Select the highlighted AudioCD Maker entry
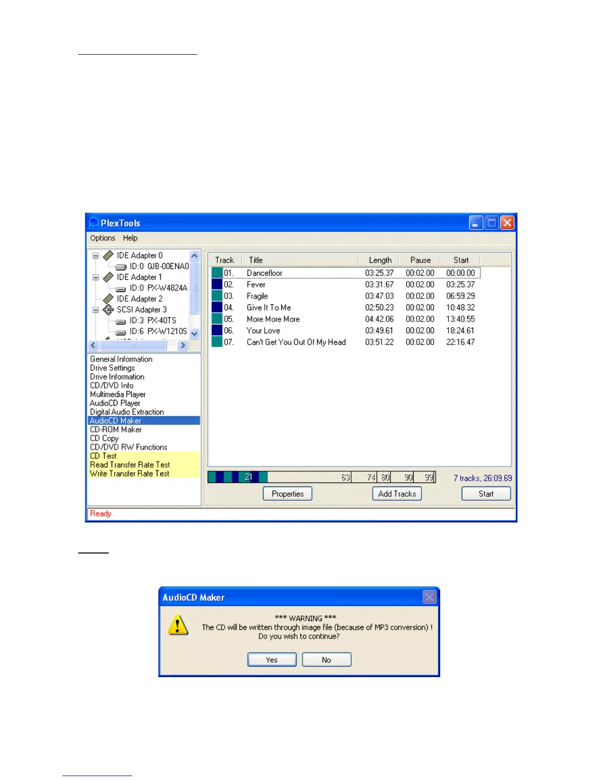The width and height of the screenshot is (602, 780). pos(144,421)
